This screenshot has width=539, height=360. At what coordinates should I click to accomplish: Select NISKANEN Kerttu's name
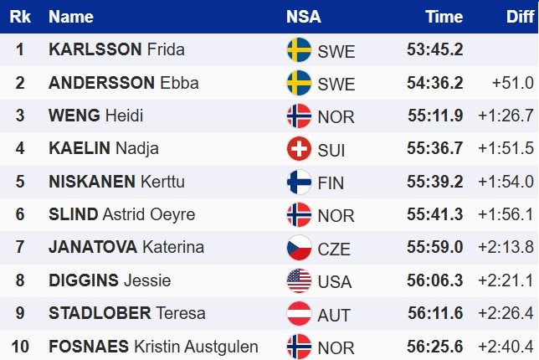116,182
